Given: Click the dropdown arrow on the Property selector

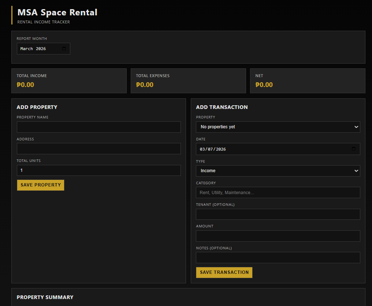Looking at the screenshot, I should pos(356,127).
